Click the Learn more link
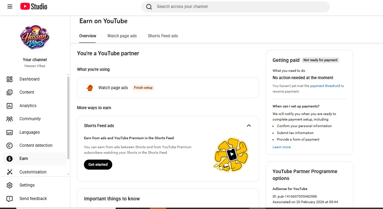 (281, 147)
